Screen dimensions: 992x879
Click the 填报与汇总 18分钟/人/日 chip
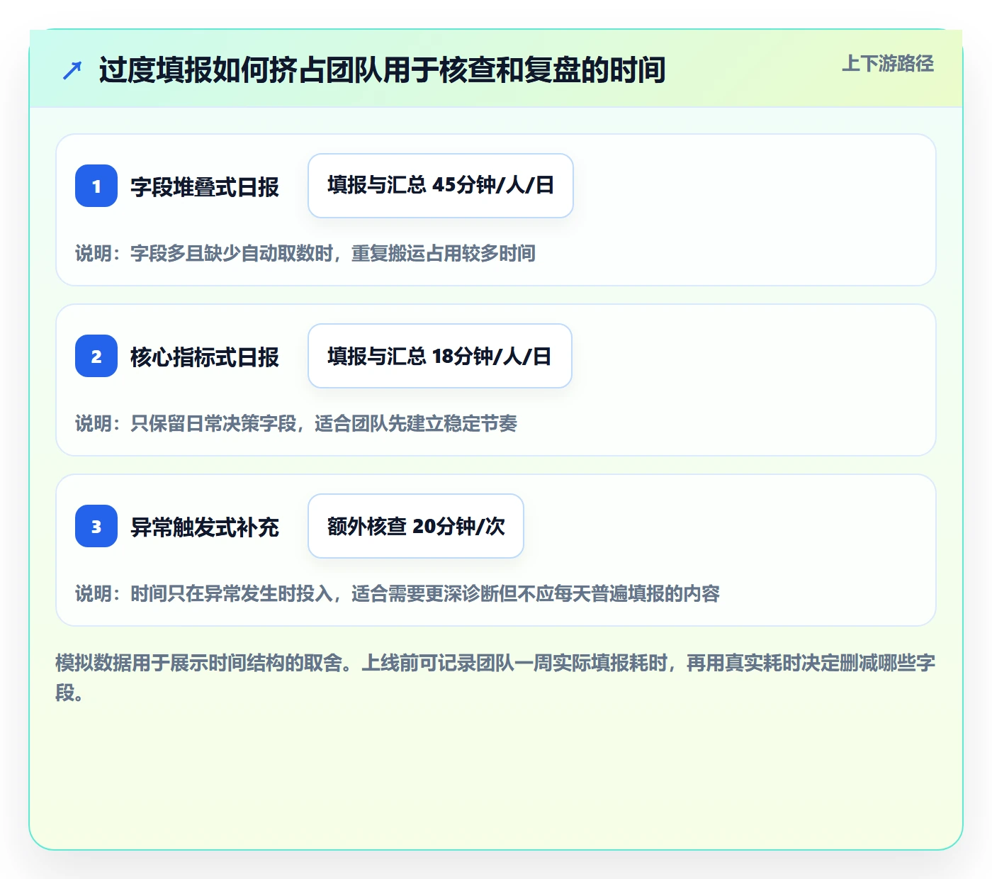pos(440,356)
